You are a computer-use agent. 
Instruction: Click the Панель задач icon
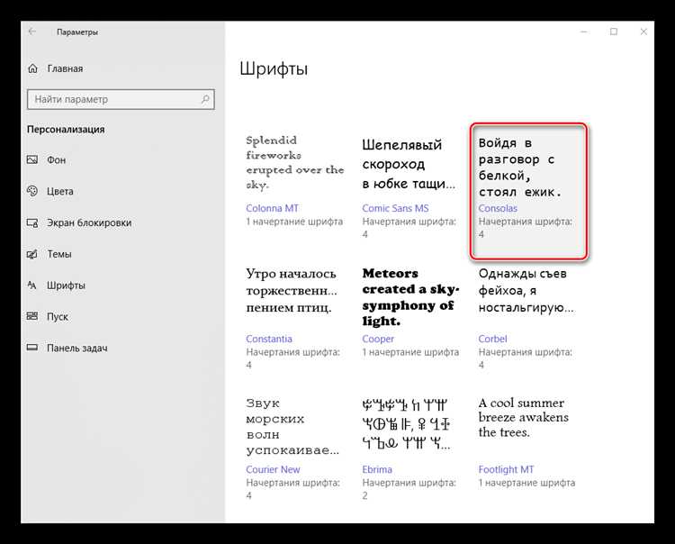[32, 348]
